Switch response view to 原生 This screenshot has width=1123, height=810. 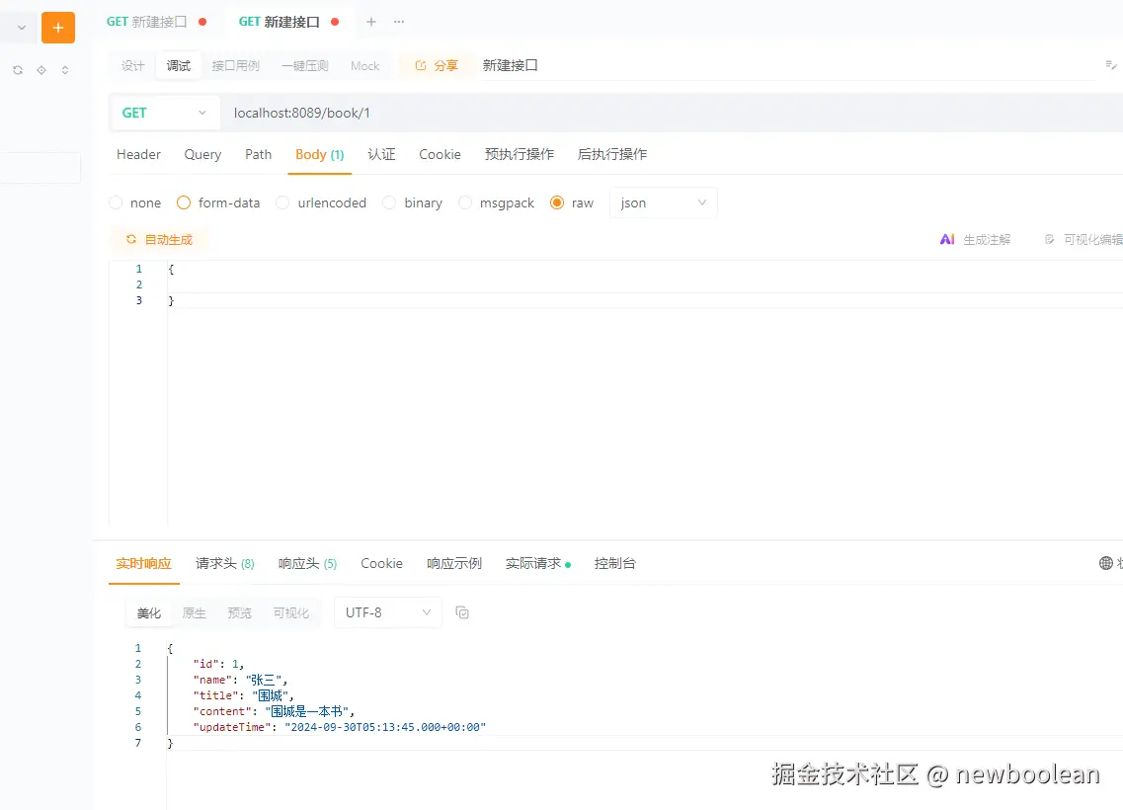[x=195, y=613]
